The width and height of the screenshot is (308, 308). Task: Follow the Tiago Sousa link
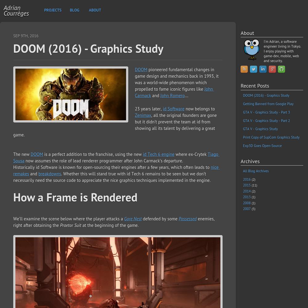[213, 154]
